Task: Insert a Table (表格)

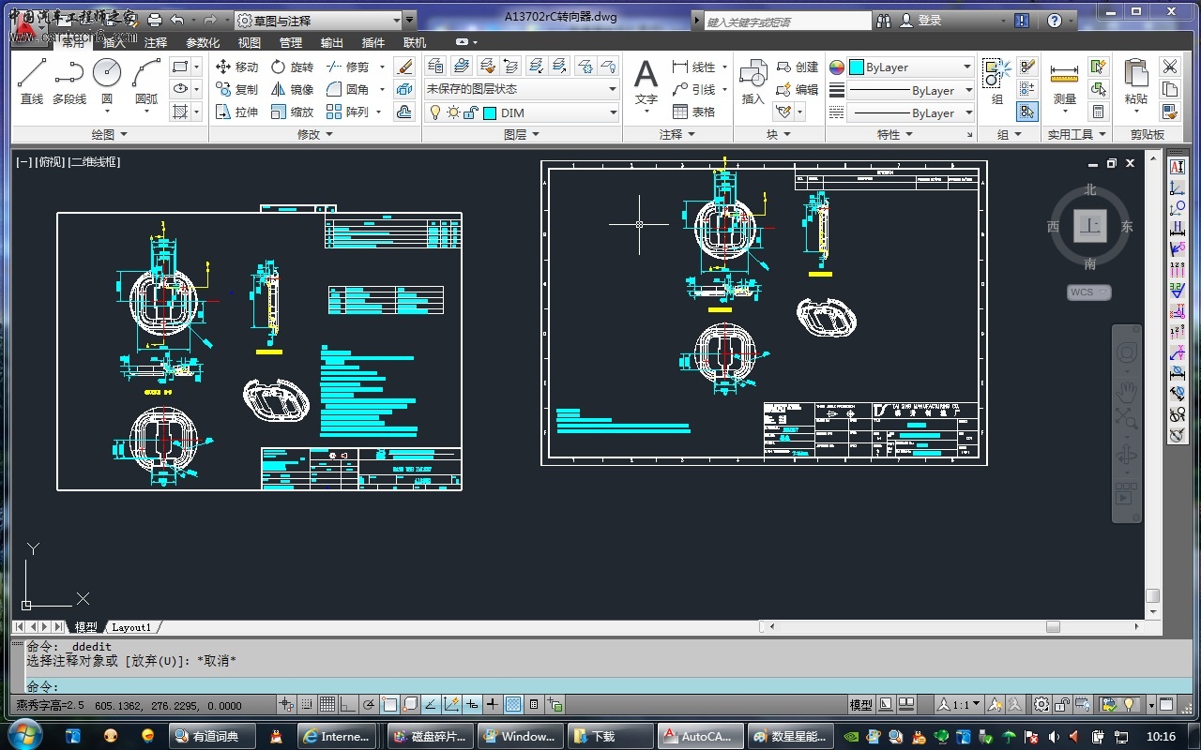Action: 694,112
